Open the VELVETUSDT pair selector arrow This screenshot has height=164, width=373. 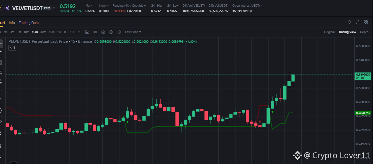click(54, 8)
